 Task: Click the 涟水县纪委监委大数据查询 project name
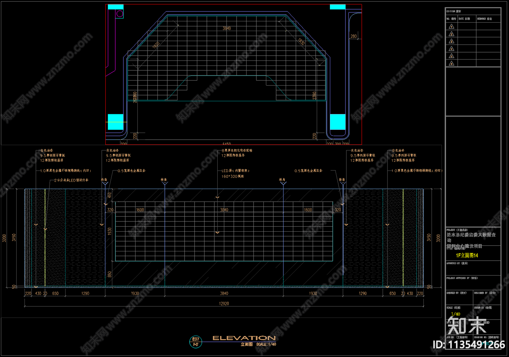pos(471,237)
